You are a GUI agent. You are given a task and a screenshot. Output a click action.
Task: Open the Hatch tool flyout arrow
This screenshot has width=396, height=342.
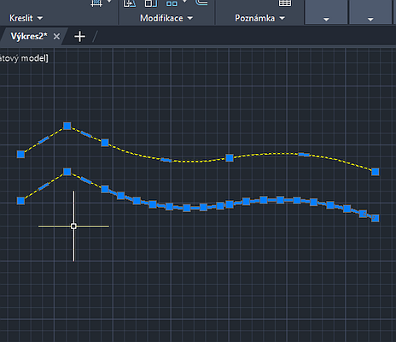tap(109, 2)
